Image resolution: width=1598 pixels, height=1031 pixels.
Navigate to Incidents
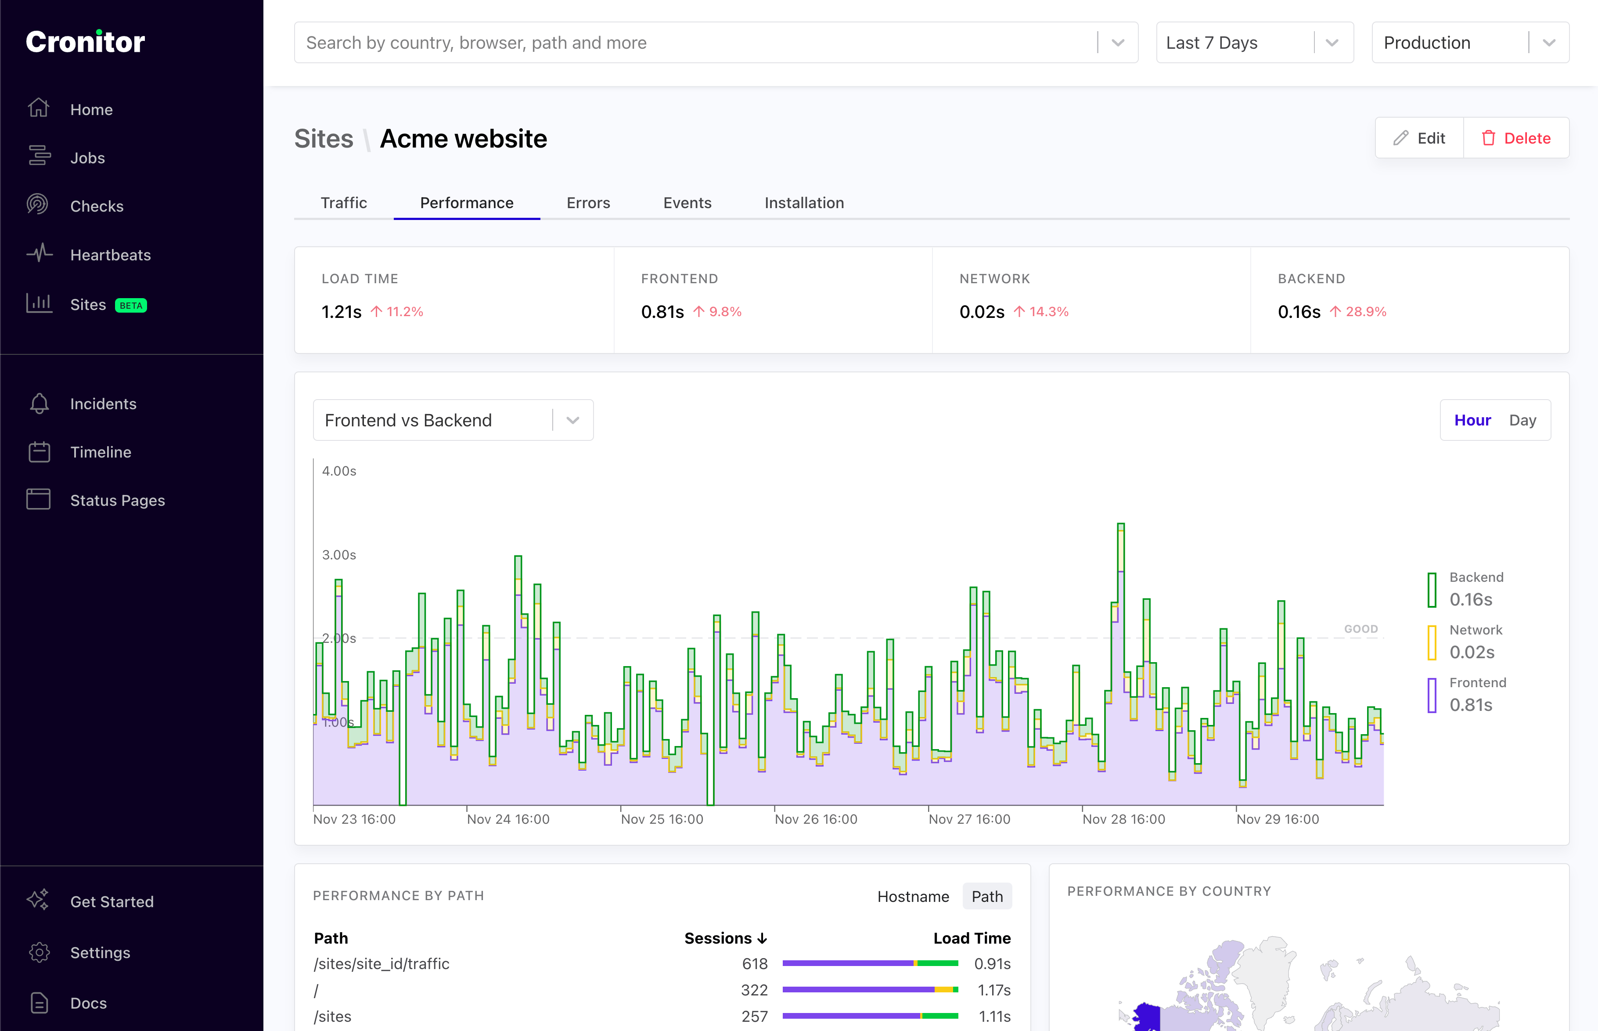coord(103,404)
